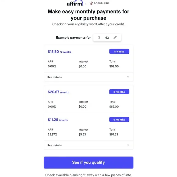The height and width of the screenshot is (177, 177).
Task: Click the $20.67 /month price
Action: tap(59, 92)
